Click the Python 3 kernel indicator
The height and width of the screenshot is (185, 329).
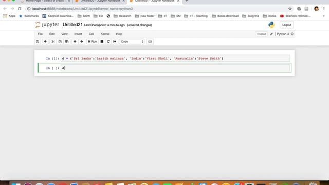point(285,34)
